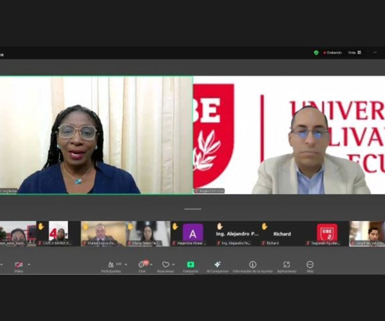The image size is (385, 321).
Task: Open the Aplicaciones apps panel
Action: click(x=287, y=266)
